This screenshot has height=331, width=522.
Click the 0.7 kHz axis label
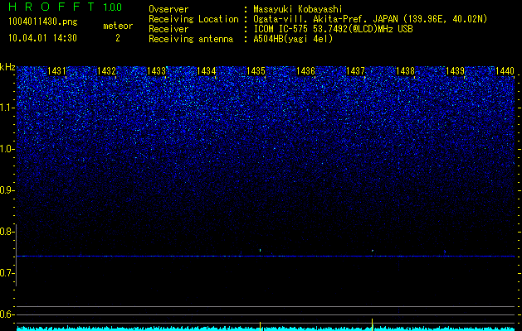pyautogui.click(x=6, y=273)
